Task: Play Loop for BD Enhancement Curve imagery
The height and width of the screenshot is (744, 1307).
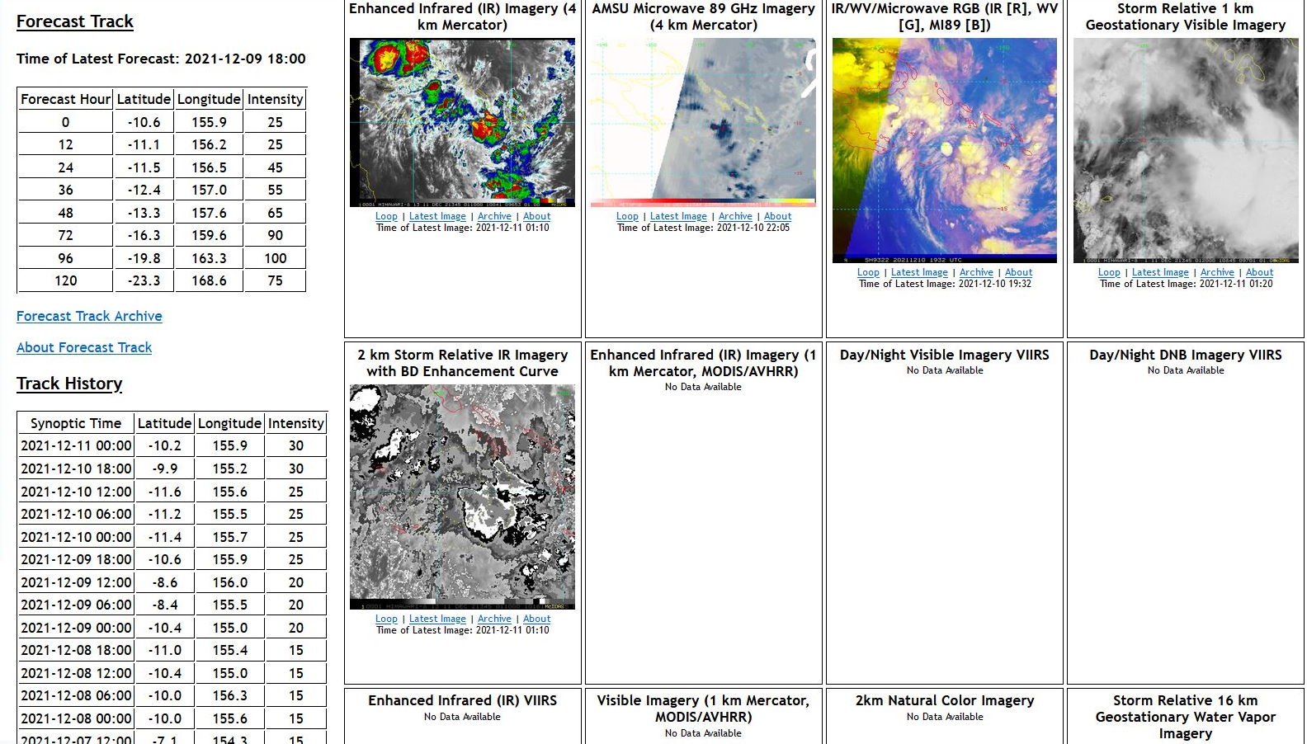Action: [x=386, y=619]
